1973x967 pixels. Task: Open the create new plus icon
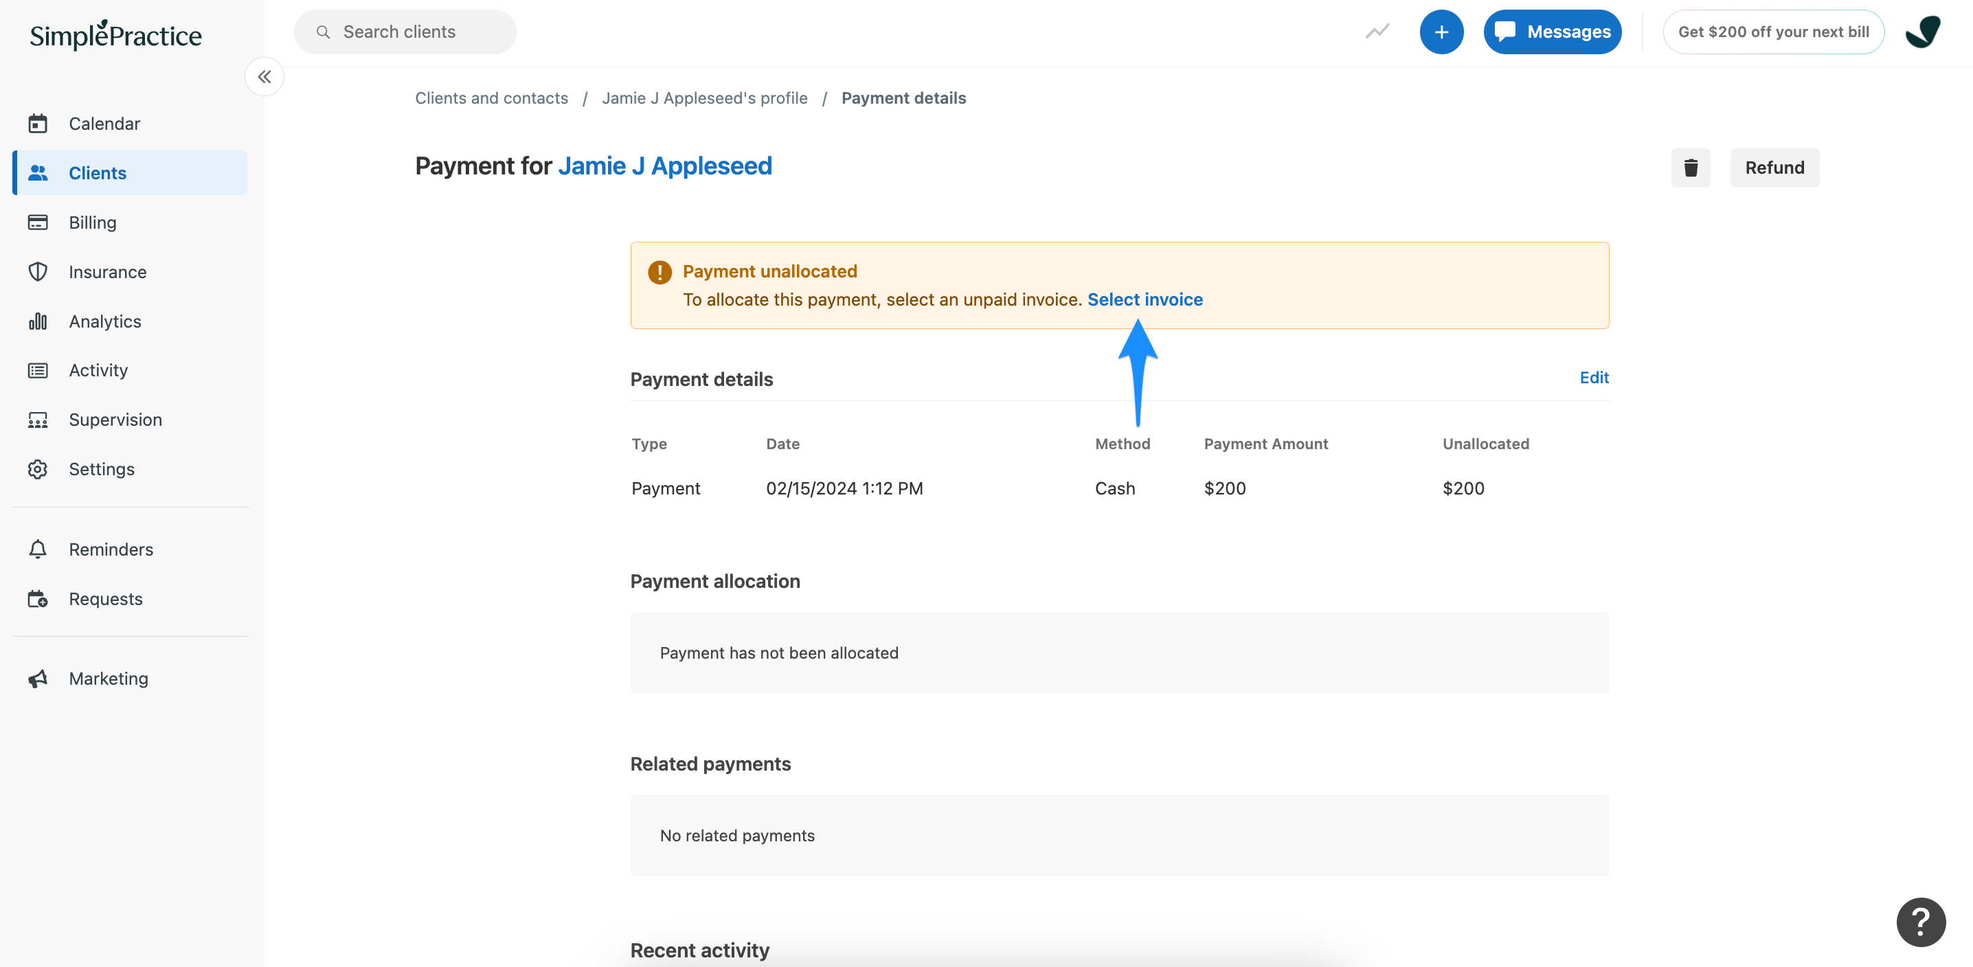(x=1442, y=32)
